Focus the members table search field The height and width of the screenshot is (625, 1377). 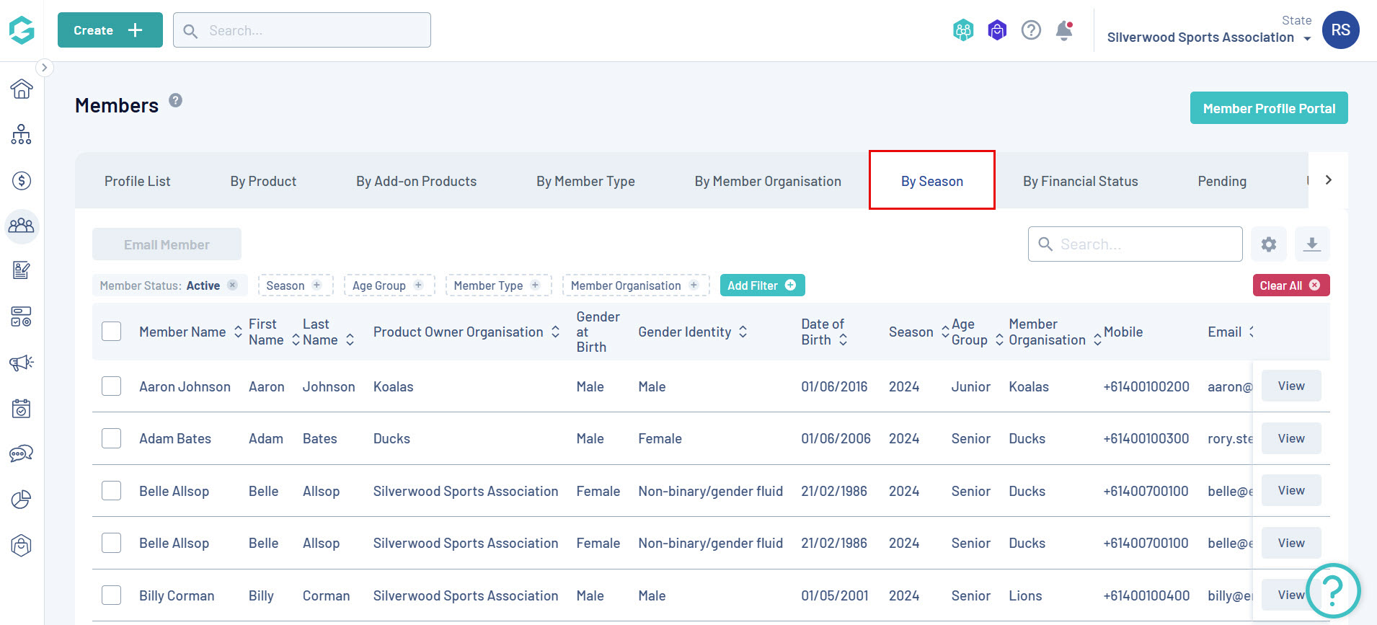click(x=1135, y=244)
